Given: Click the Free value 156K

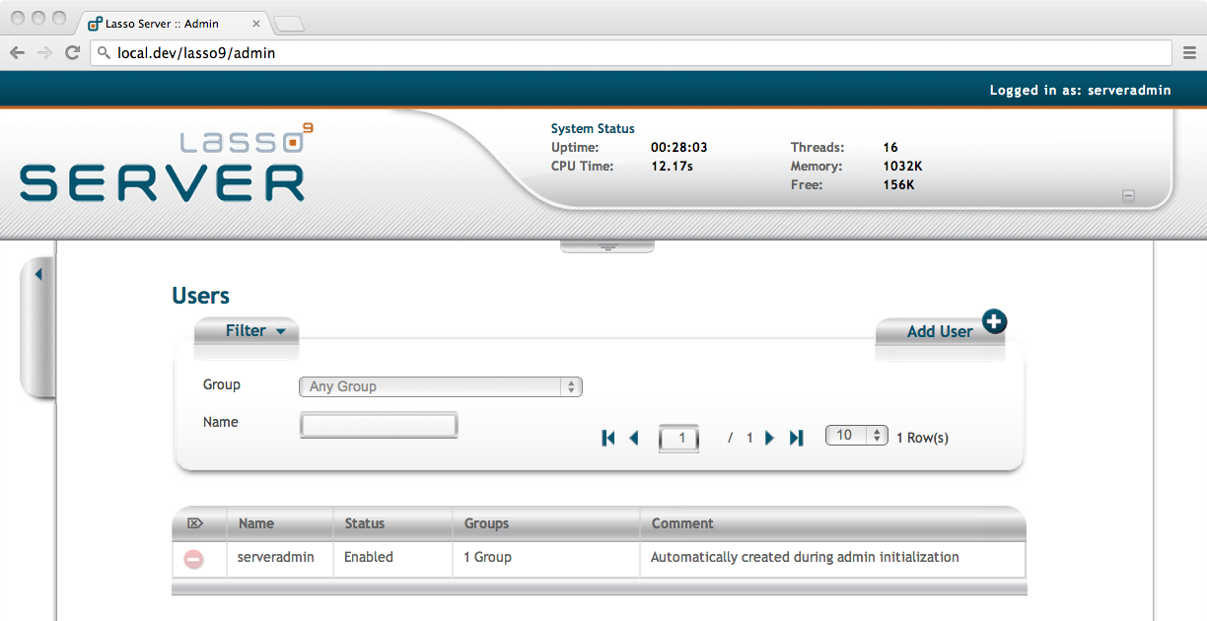Looking at the screenshot, I should [899, 185].
